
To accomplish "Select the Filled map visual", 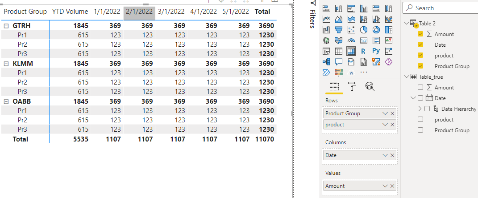I will [339, 40].
